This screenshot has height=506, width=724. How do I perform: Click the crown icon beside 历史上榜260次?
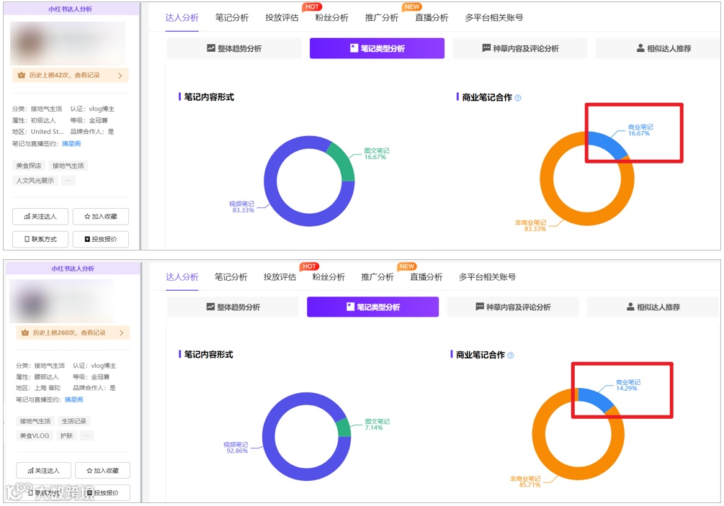(25, 333)
